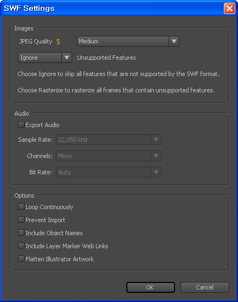Click the SWF Settings title bar text
Screen dimensions: 238x302
click(x=29, y=9)
